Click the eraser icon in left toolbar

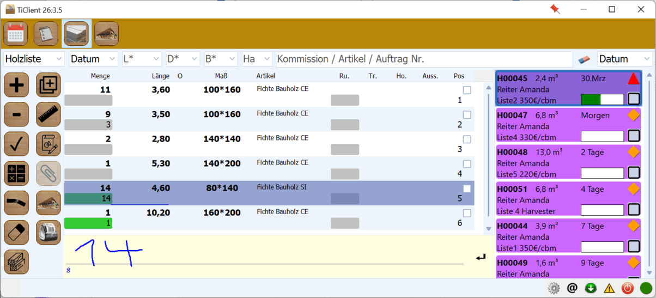click(x=16, y=233)
